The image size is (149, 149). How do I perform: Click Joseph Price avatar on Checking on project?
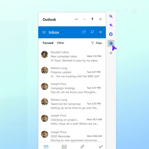coord(45,118)
